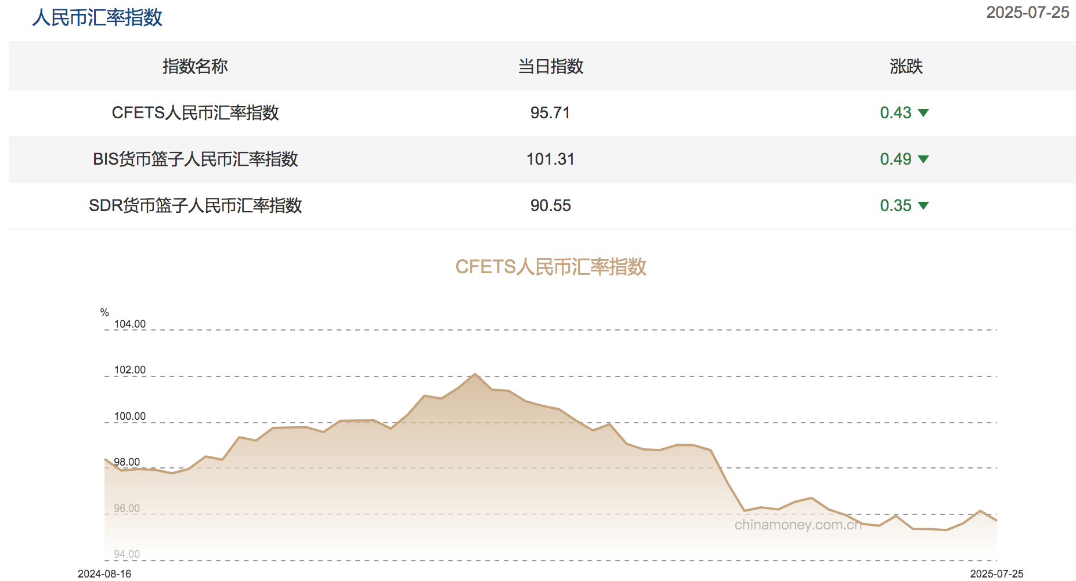
Task: Click the 102.00 y-axis label
Action: 130,370
